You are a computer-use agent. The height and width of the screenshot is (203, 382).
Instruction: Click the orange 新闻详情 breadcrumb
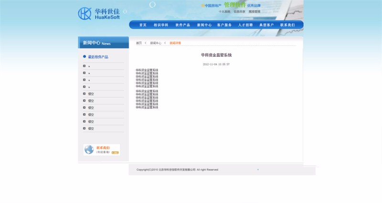[x=175, y=43]
